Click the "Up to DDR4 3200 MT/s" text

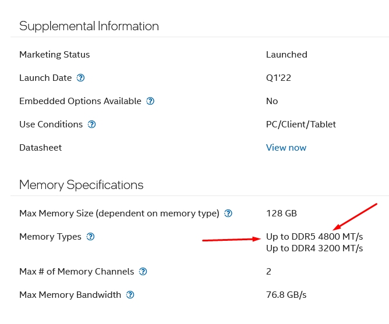click(314, 248)
